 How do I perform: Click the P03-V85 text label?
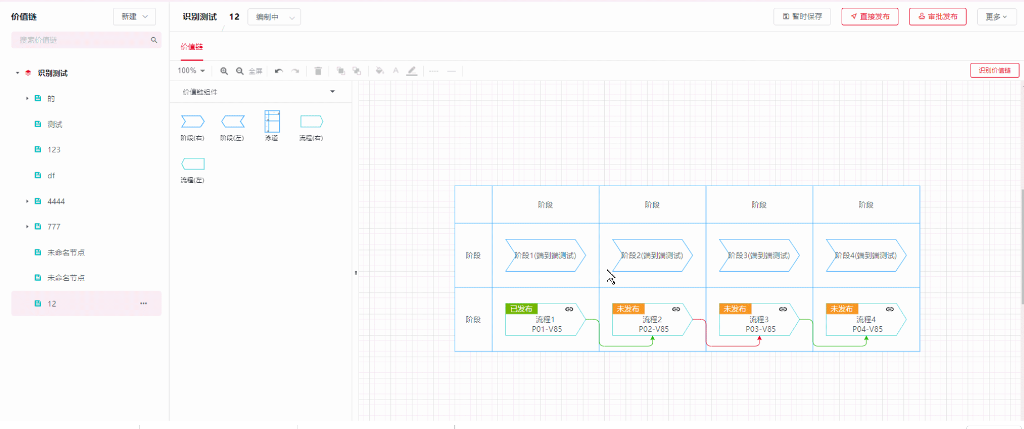point(760,329)
